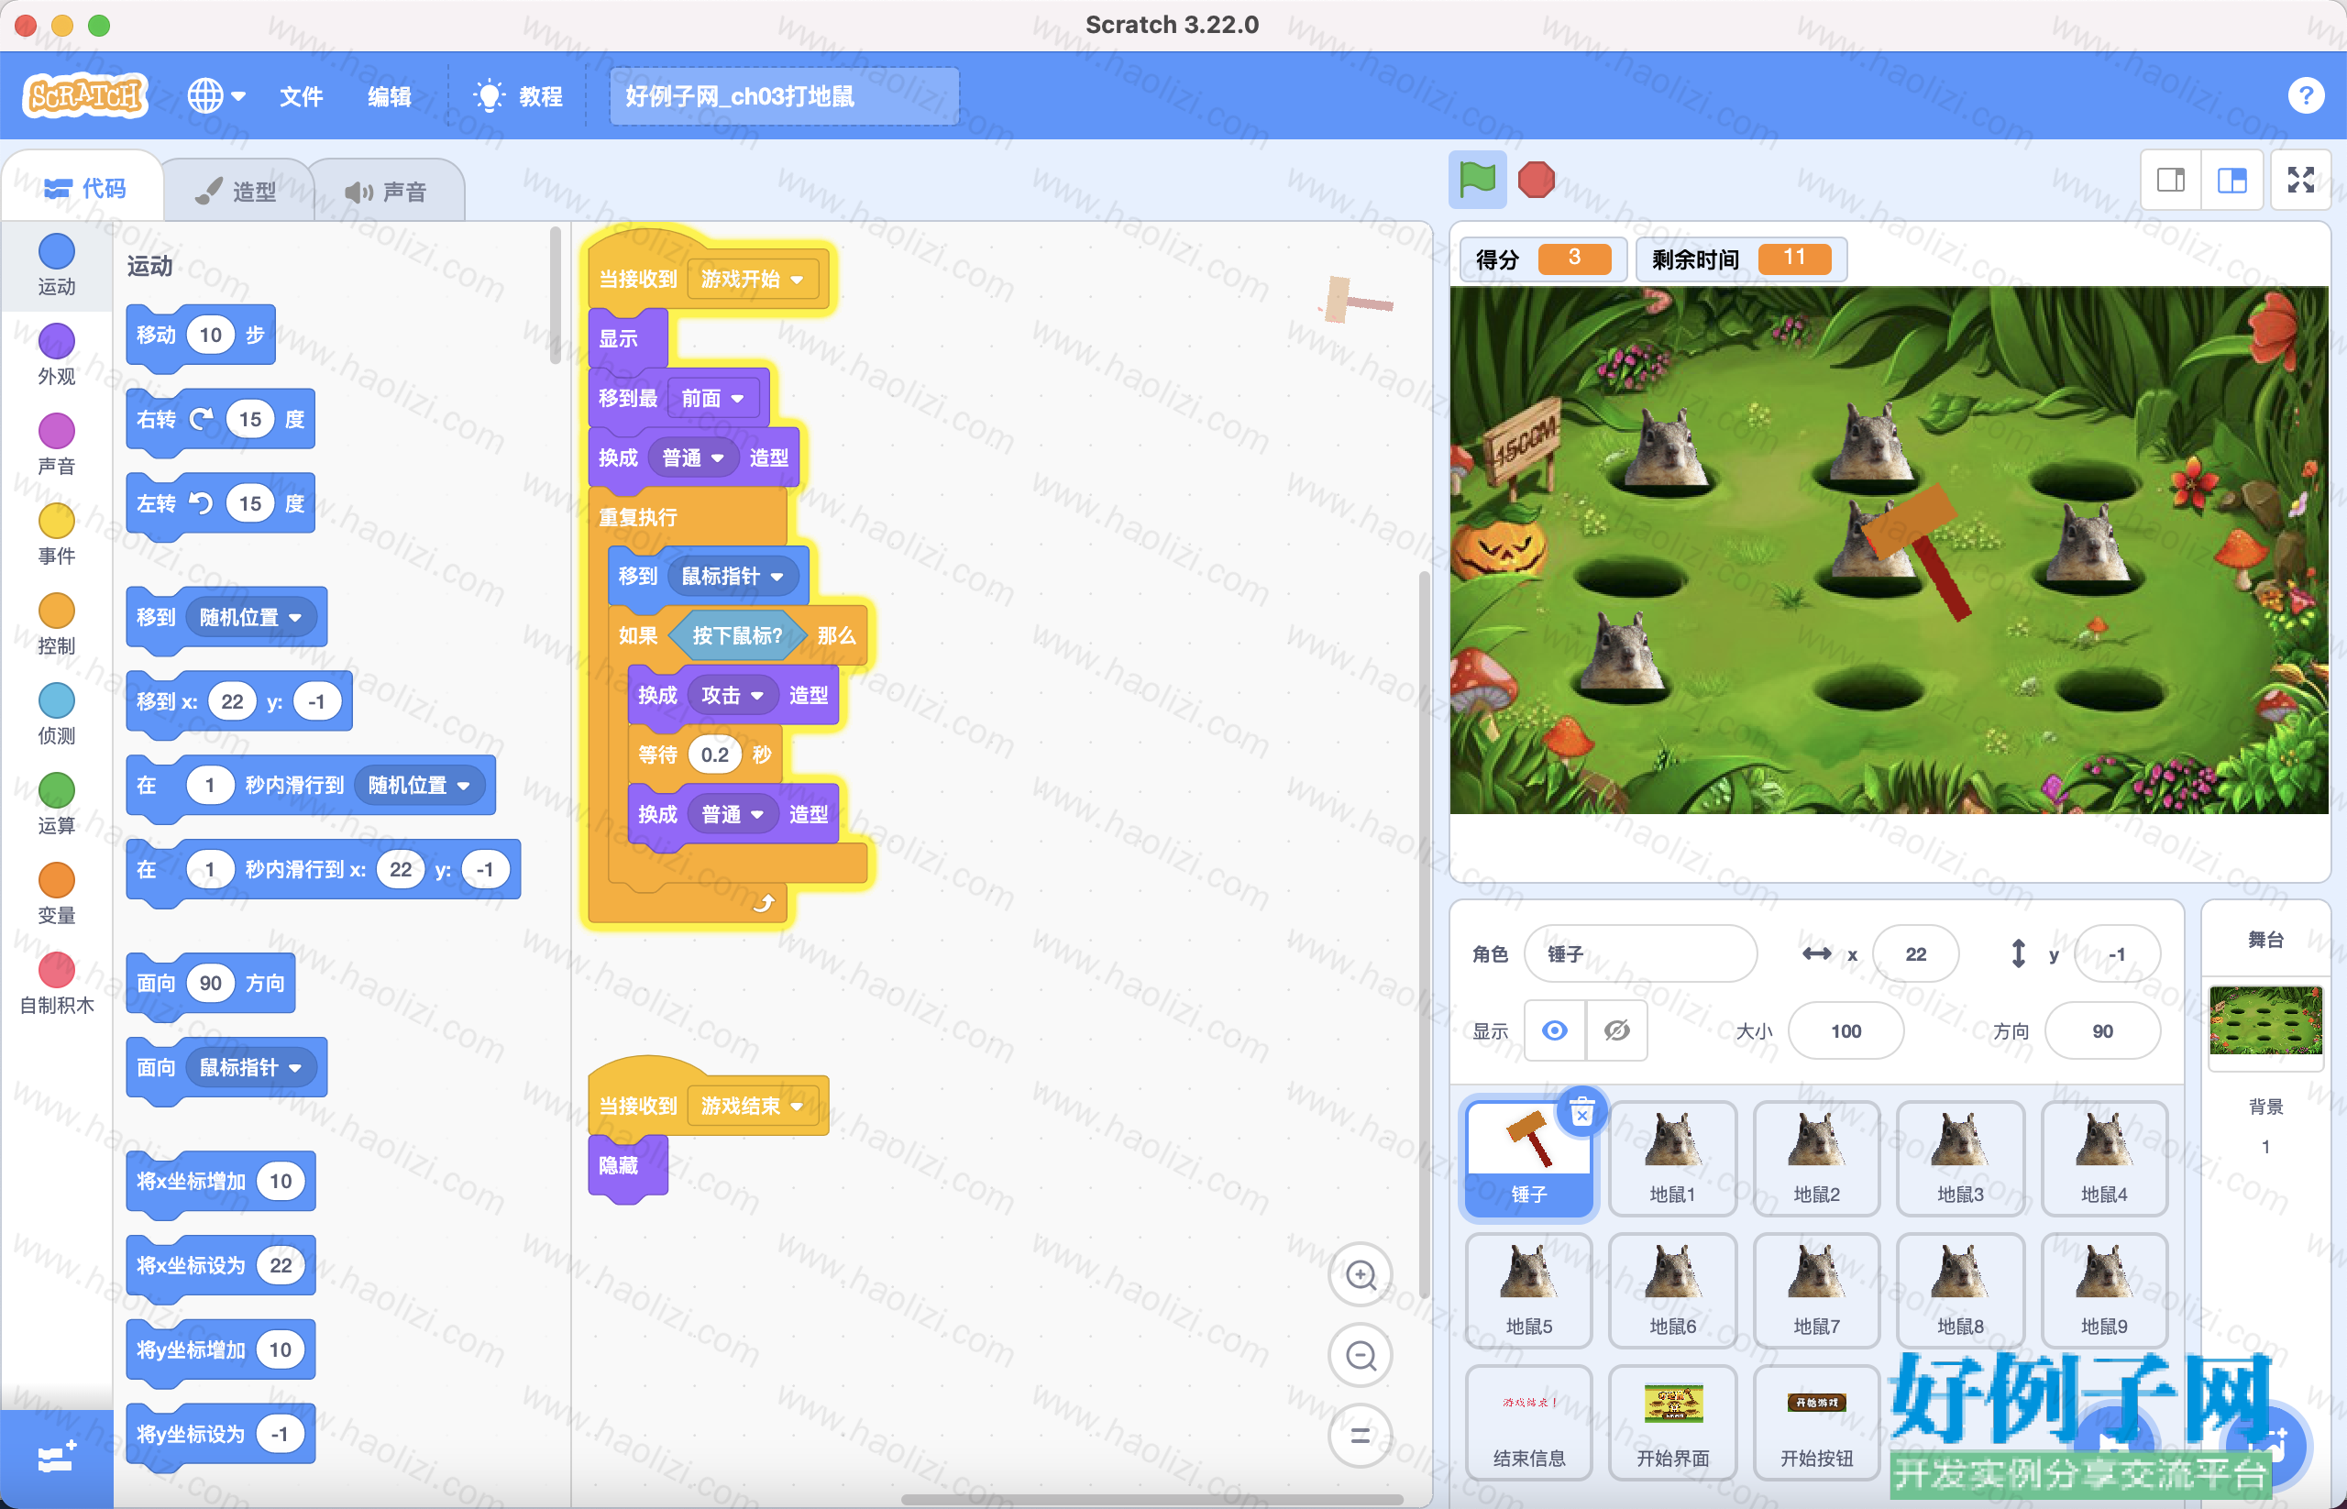Screen dimensions: 2347x1509
Task: Select the 地鼠5 sprite
Action: click(1528, 1291)
